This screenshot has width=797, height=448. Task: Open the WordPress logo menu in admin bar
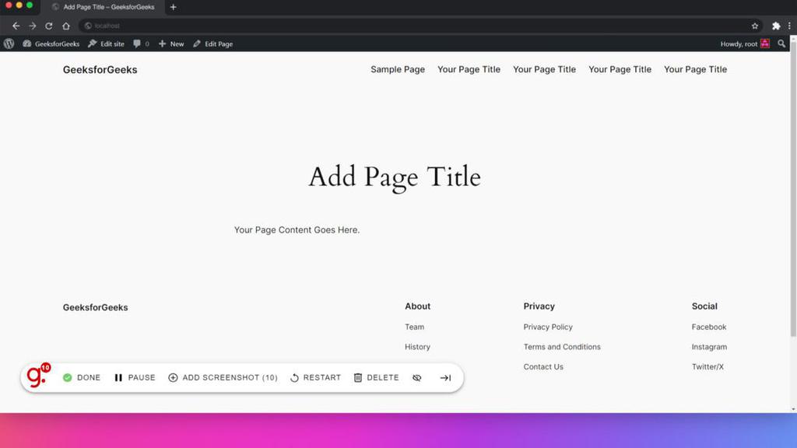coord(9,44)
